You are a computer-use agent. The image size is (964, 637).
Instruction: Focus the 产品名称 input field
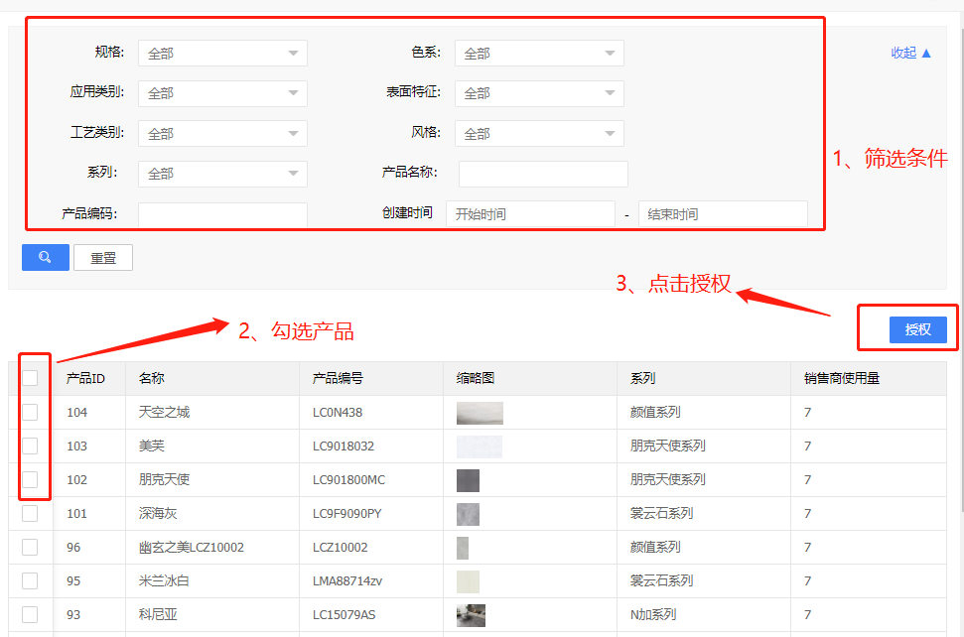point(543,174)
